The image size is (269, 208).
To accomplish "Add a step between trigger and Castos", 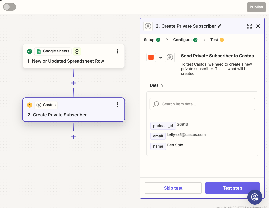I will pos(74,83).
